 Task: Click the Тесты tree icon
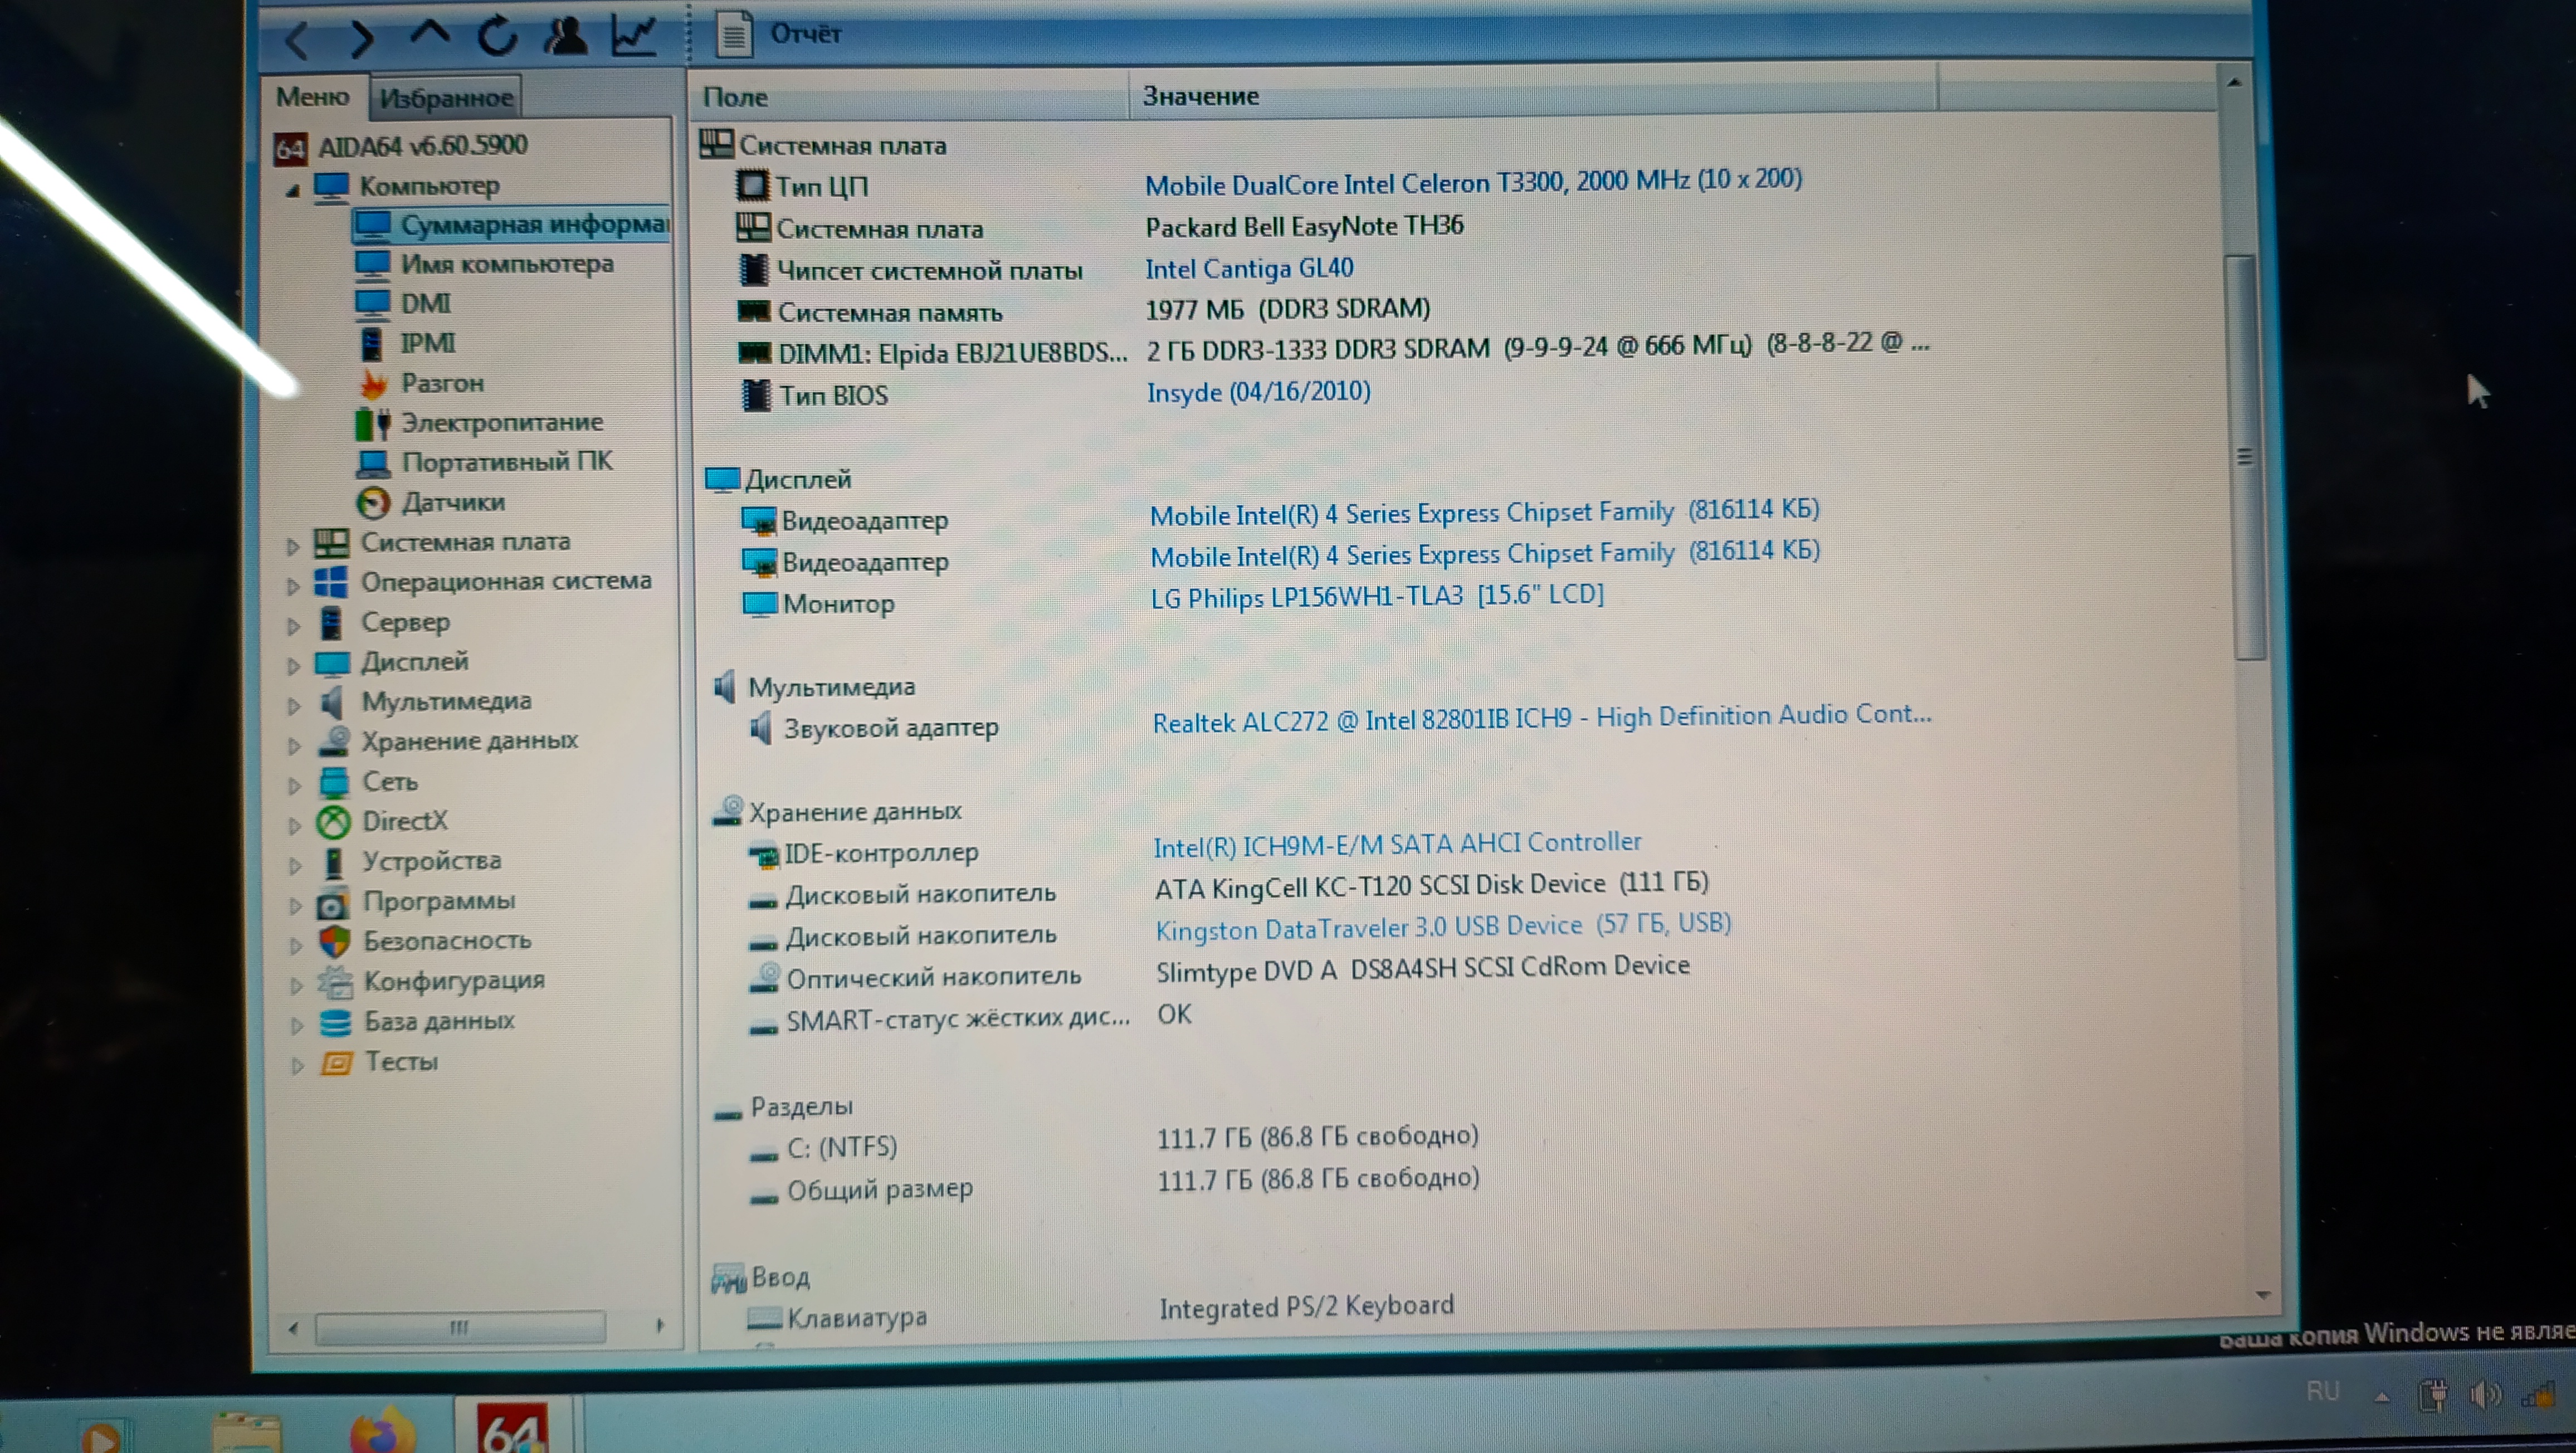(x=337, y=1063)
